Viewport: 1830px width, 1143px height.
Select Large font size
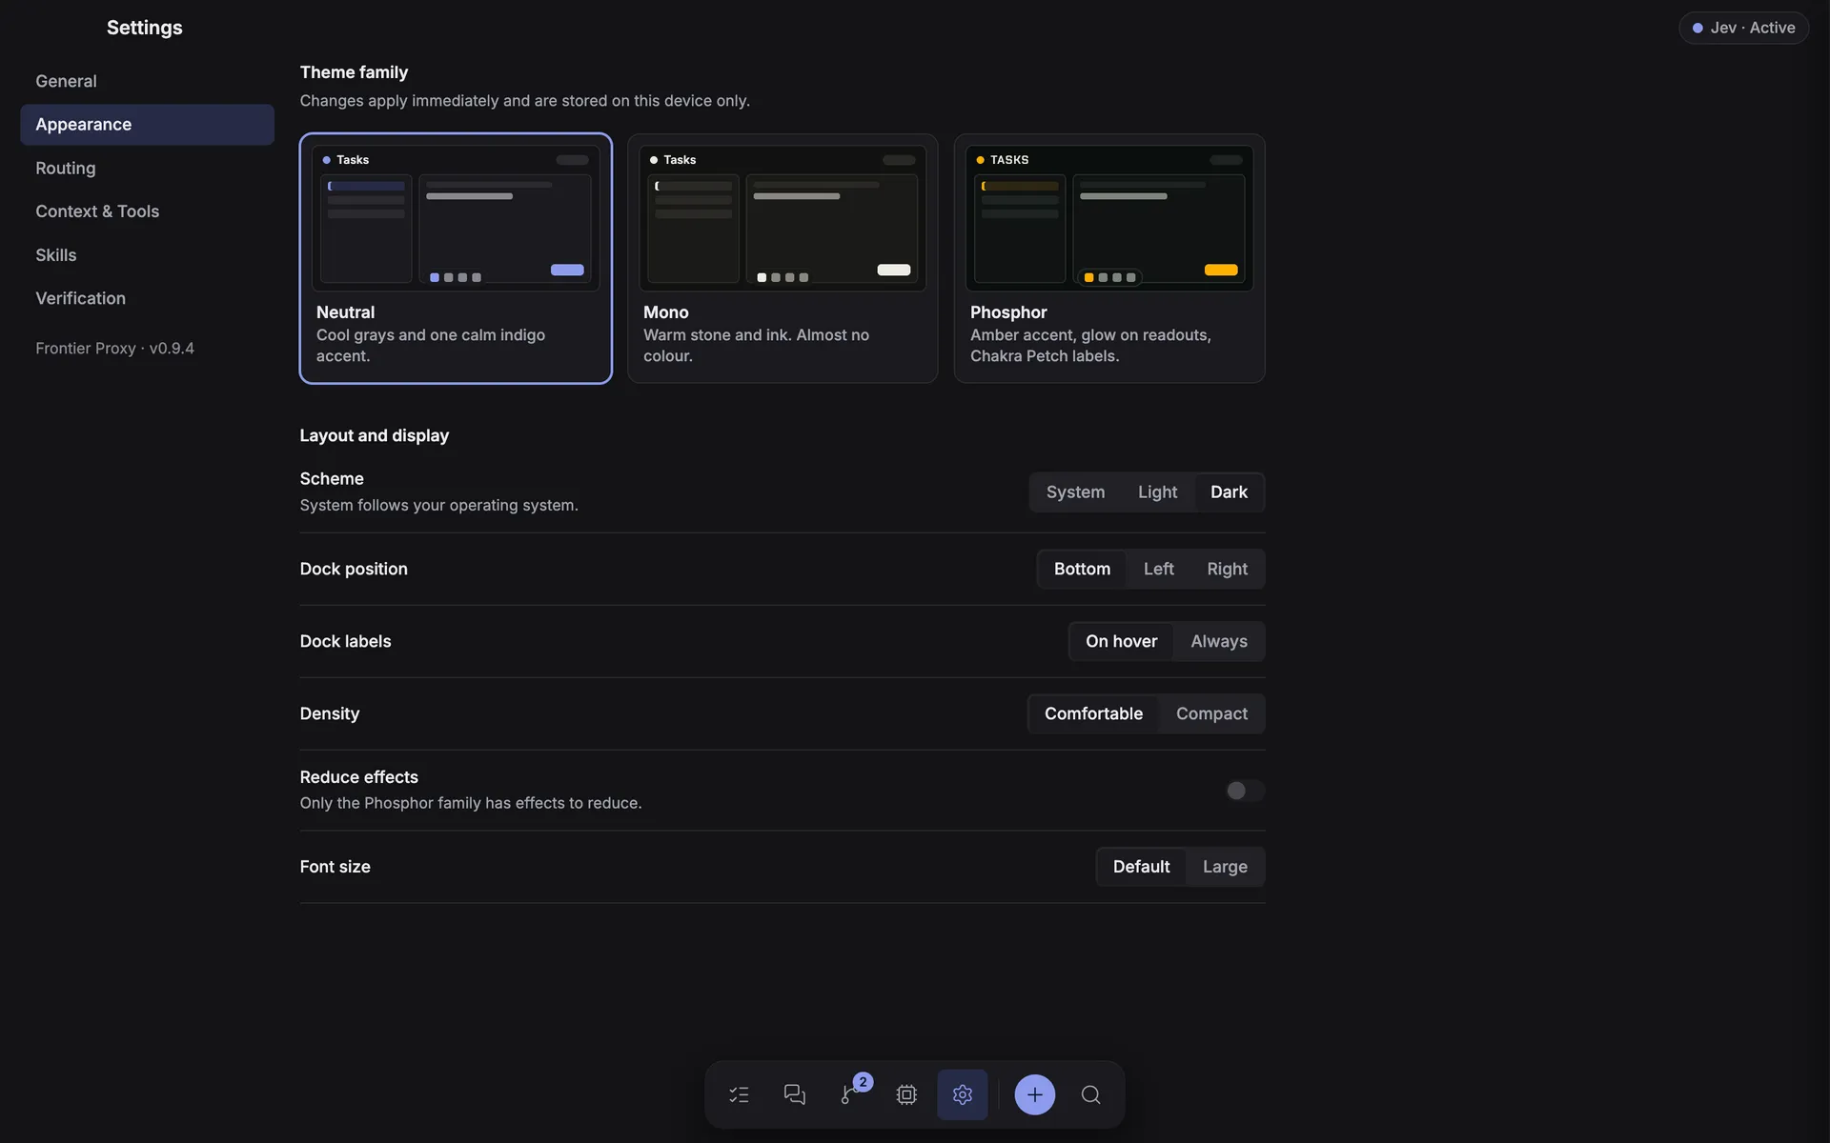pos(1225,867)
